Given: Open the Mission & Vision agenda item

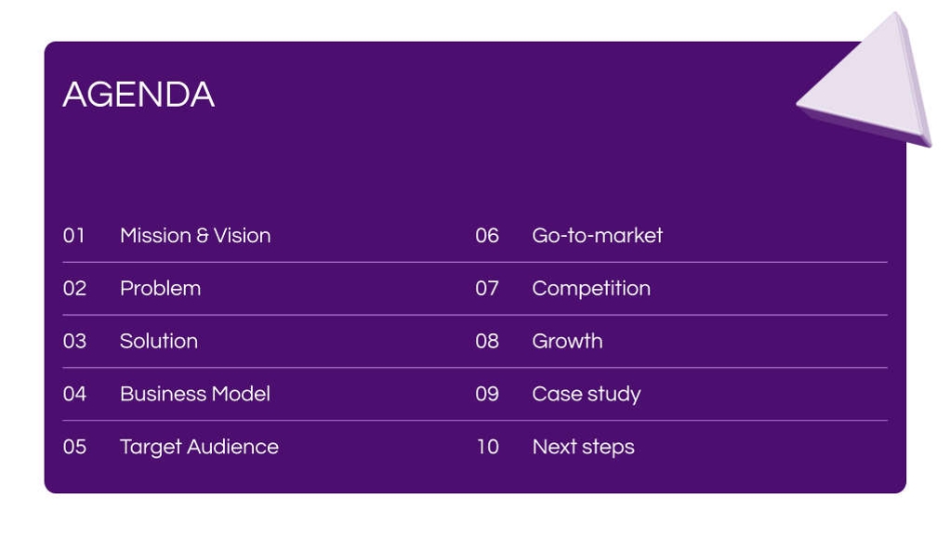Looking at the screenshot, I should click(195, 236).
